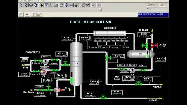Click the second alarm lamp icon beside it
187x105 pixels.
(26, 5)
